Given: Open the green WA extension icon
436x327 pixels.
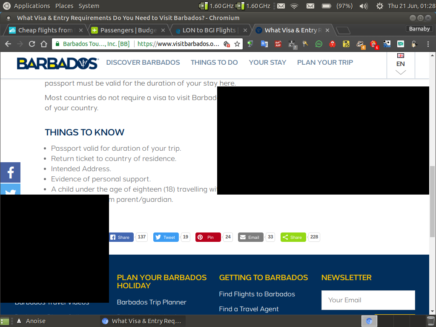Looking at the screenshot, I should point(318,44).
